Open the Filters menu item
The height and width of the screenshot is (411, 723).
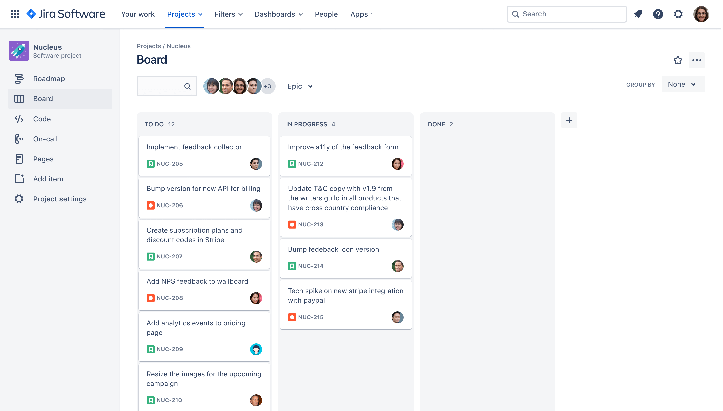(x=229, y=13)
